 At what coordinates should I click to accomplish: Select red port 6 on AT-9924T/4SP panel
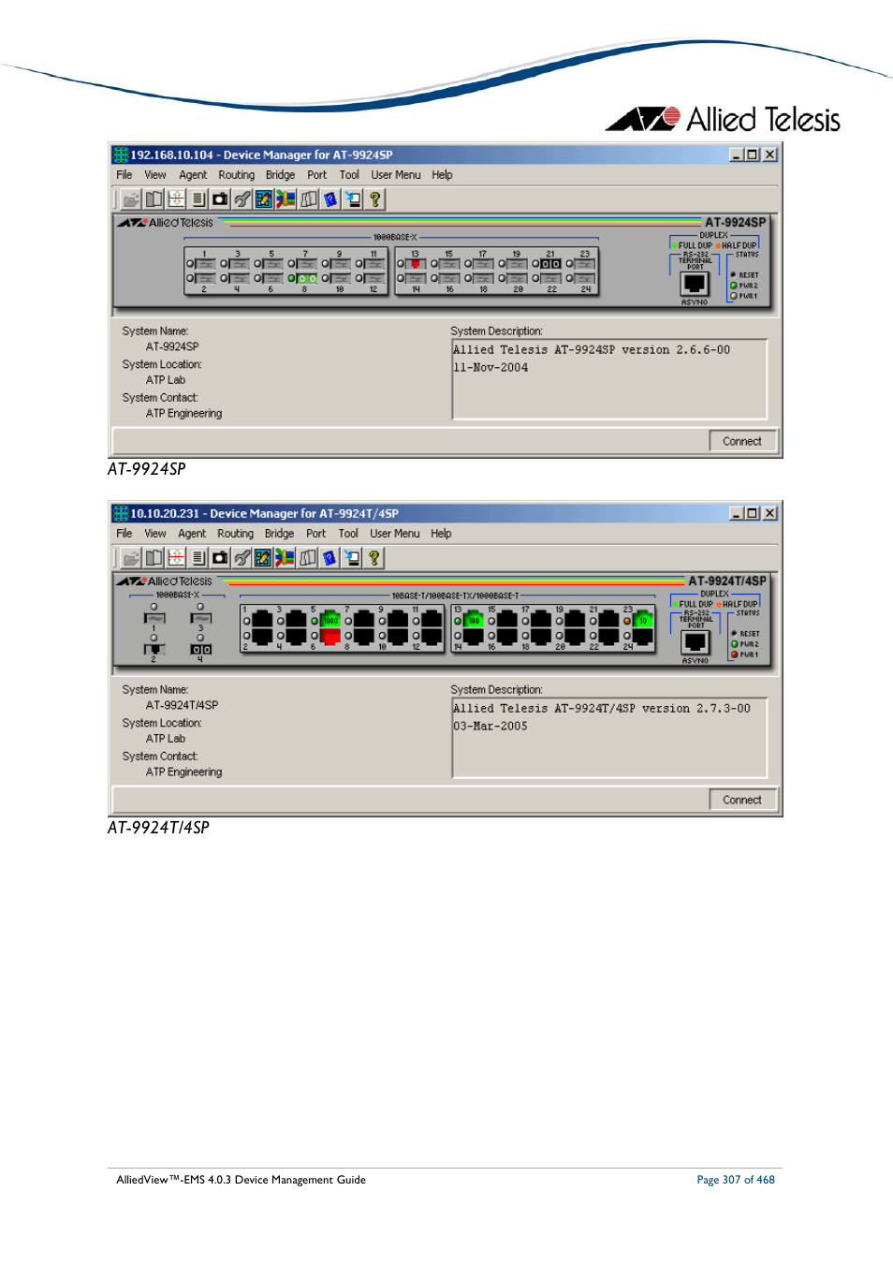[330, 637]
